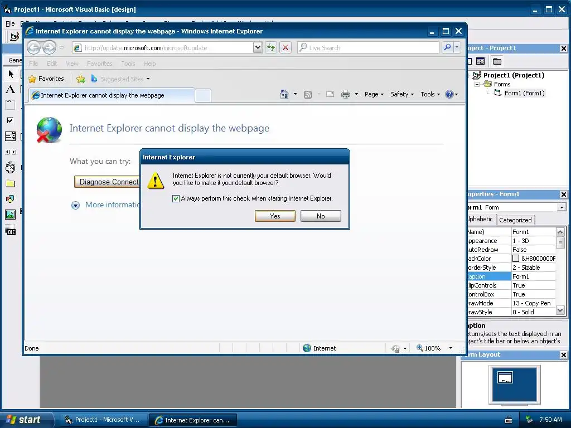Open the Help menu in Internet Explorer

(149, 64)
